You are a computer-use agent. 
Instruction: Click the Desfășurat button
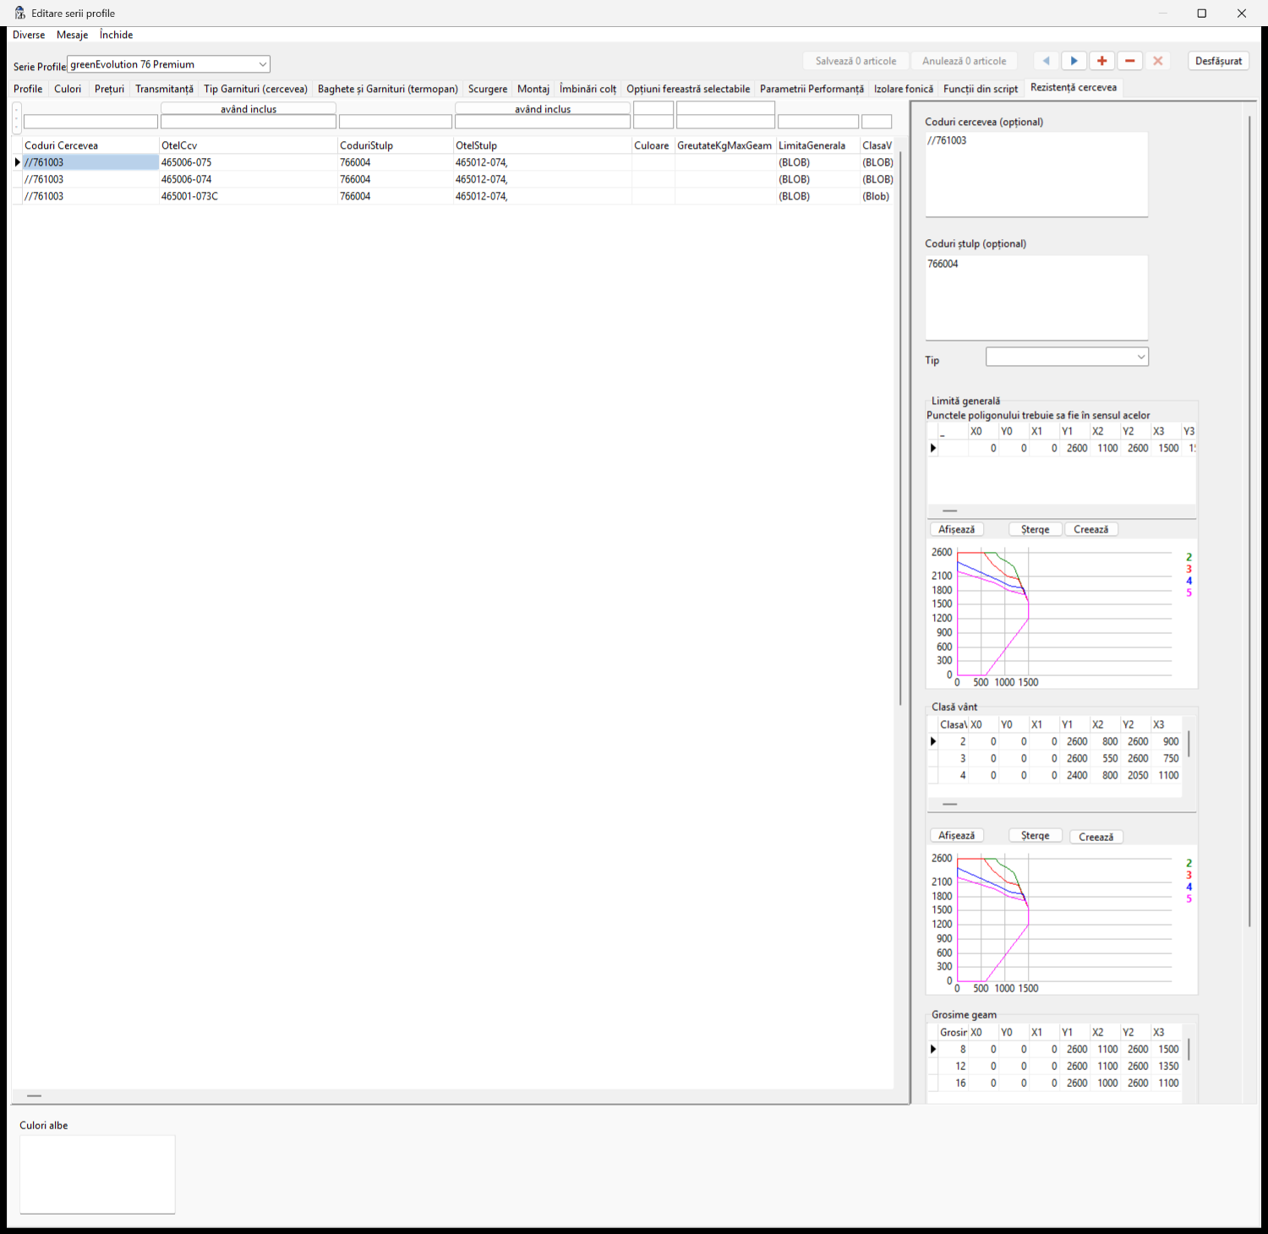1218,61
